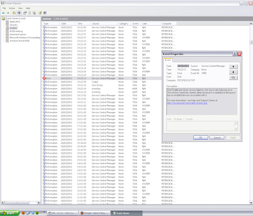The width and height of the screenshot is (253, 216).
Task: Click inside the event Description text box
Action: (202, 102)
